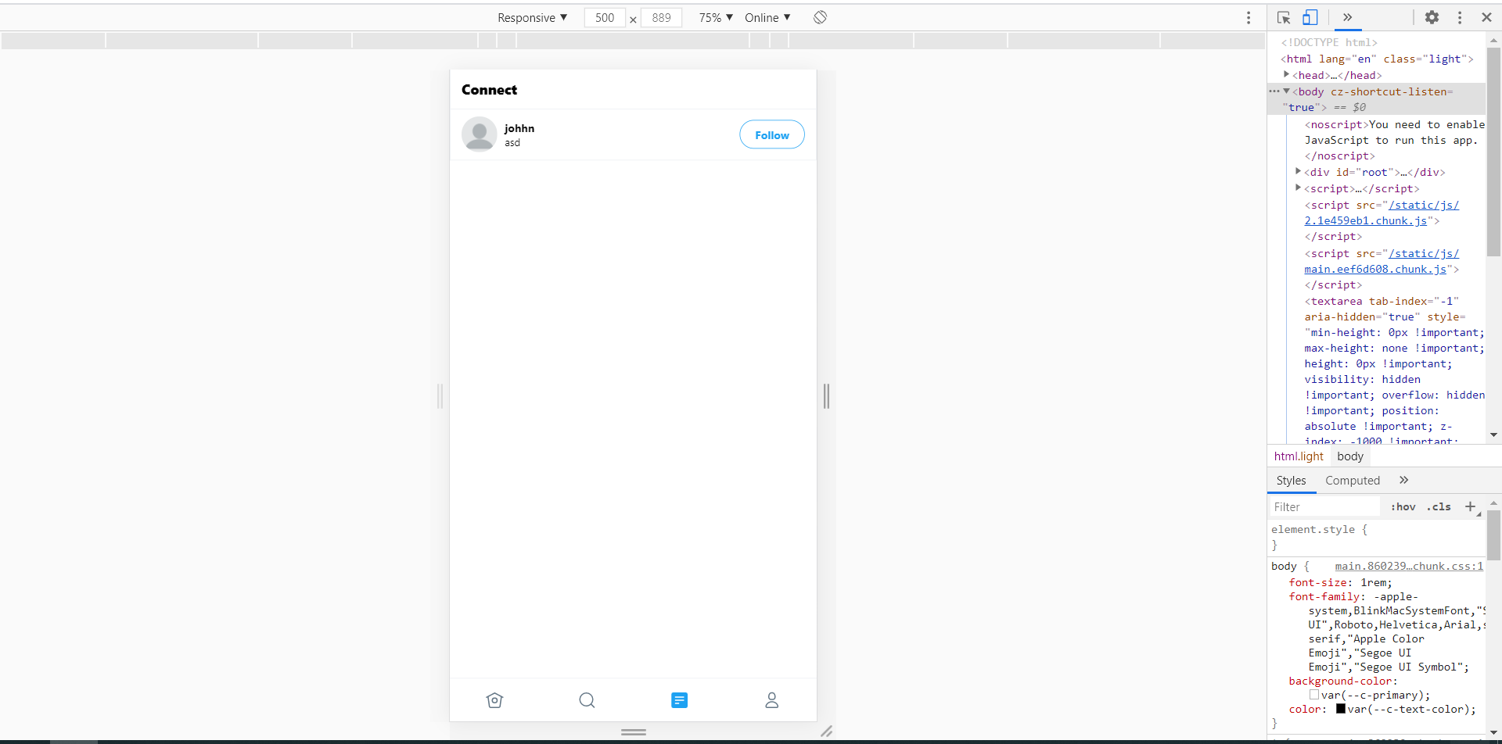Click the black color swatch for text color
This screenshot has width=1502, height=744.
[x=1341, y=709]
